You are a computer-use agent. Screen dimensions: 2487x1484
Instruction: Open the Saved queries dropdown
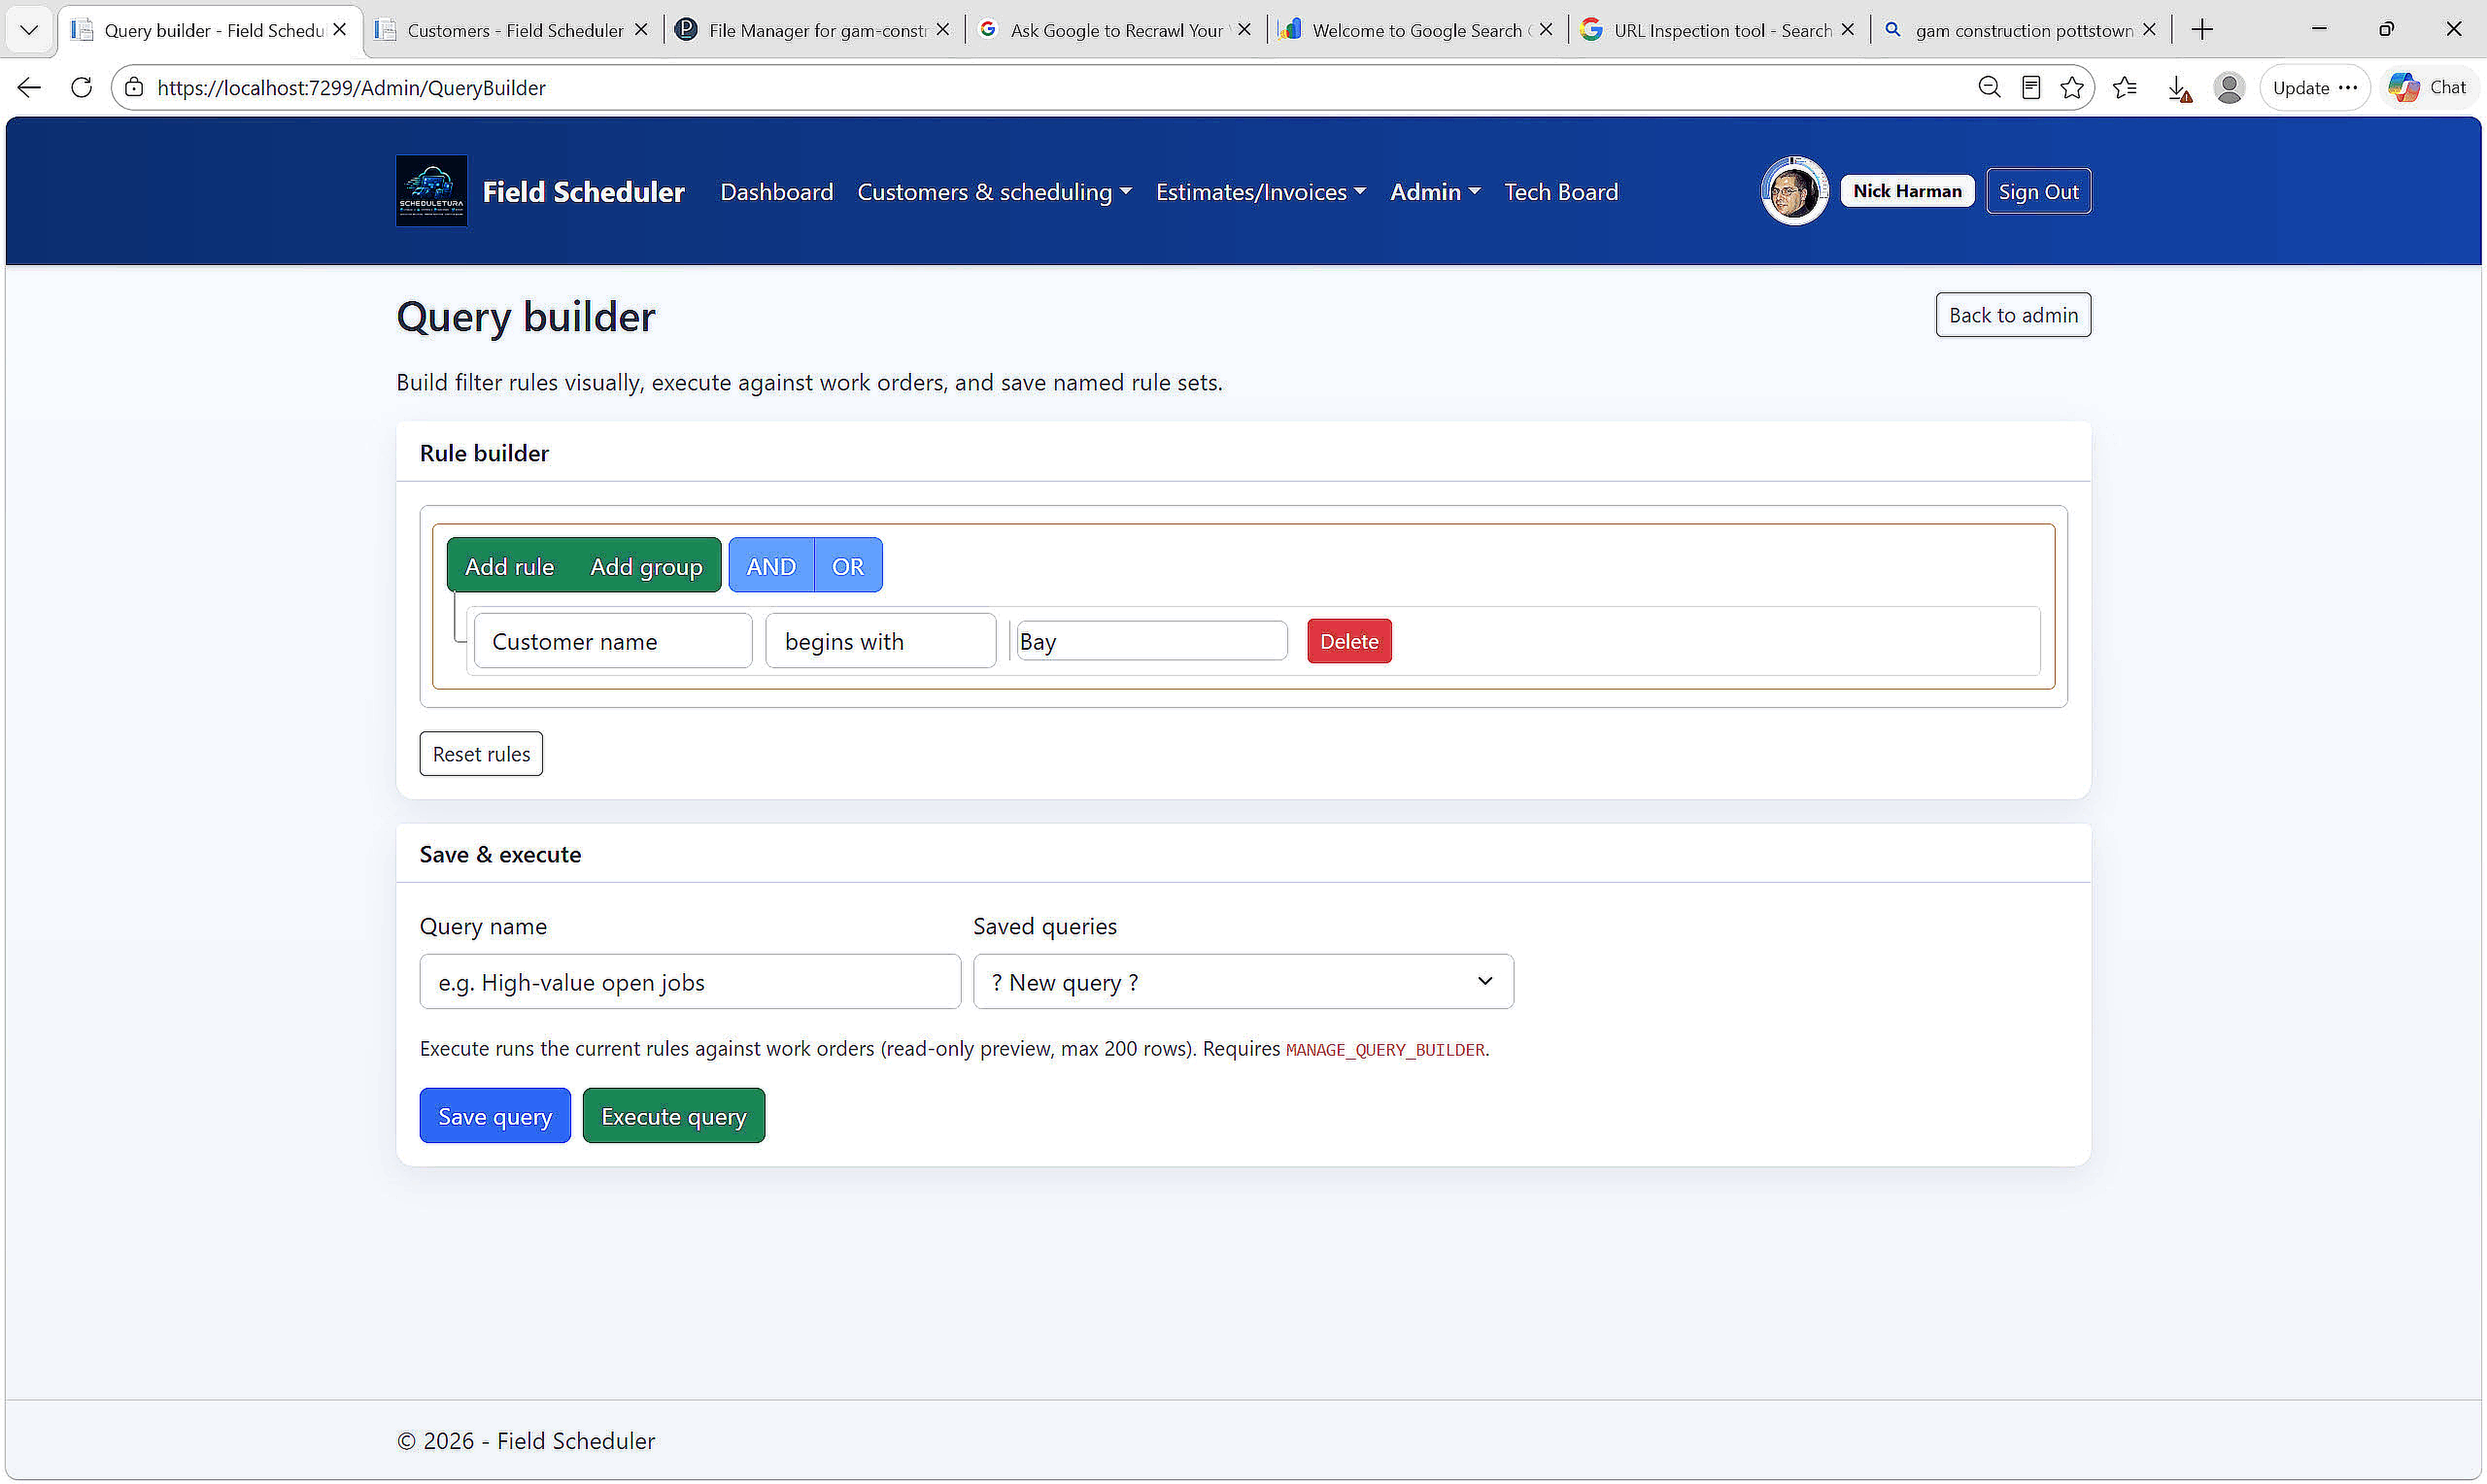[x=1243, y=982]
